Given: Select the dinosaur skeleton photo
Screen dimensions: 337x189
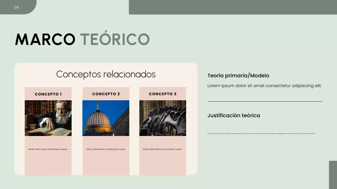Looking at the screenshot, I should tap(162, 118).
